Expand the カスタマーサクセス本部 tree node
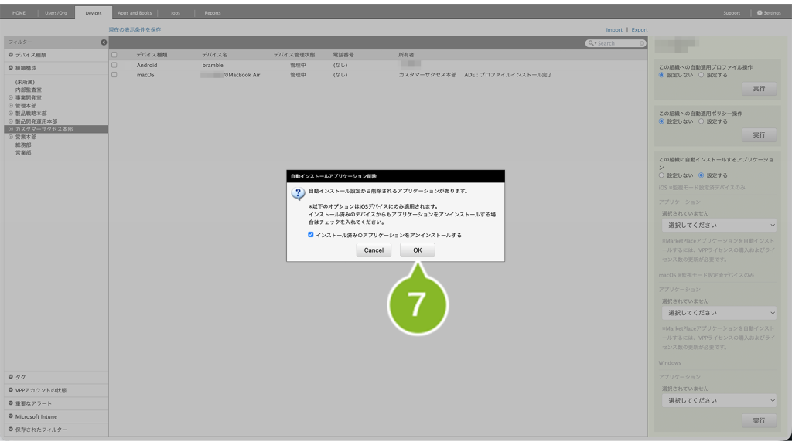The width and height of the screenshot is (792, 445). click(11, 129)
